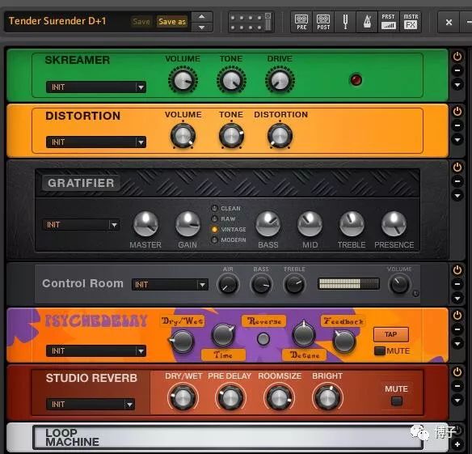Select VINTAGE mode on Gratifier
Screen dimensions: 472x454
(214, 229)
